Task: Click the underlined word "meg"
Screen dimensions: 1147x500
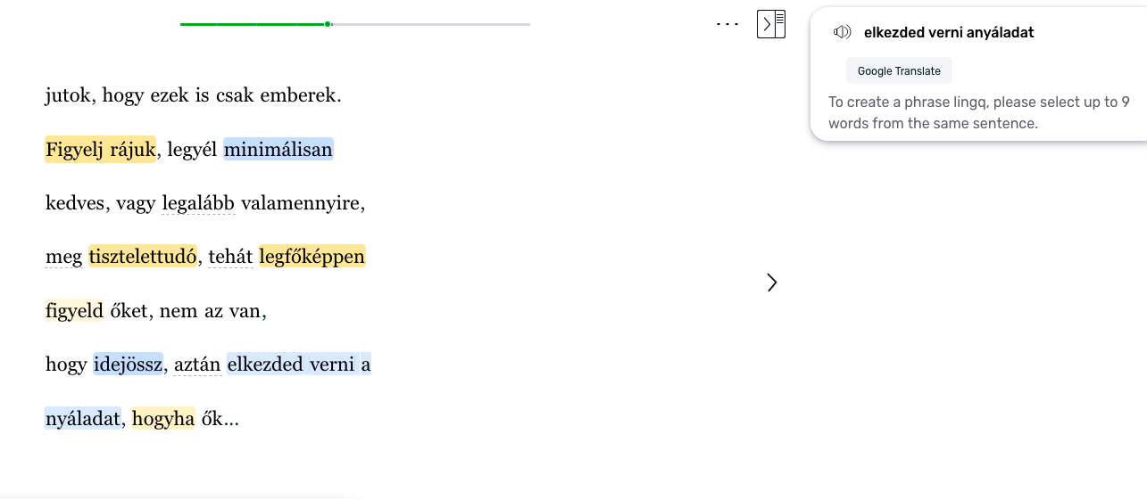Action: coord(63,258)
